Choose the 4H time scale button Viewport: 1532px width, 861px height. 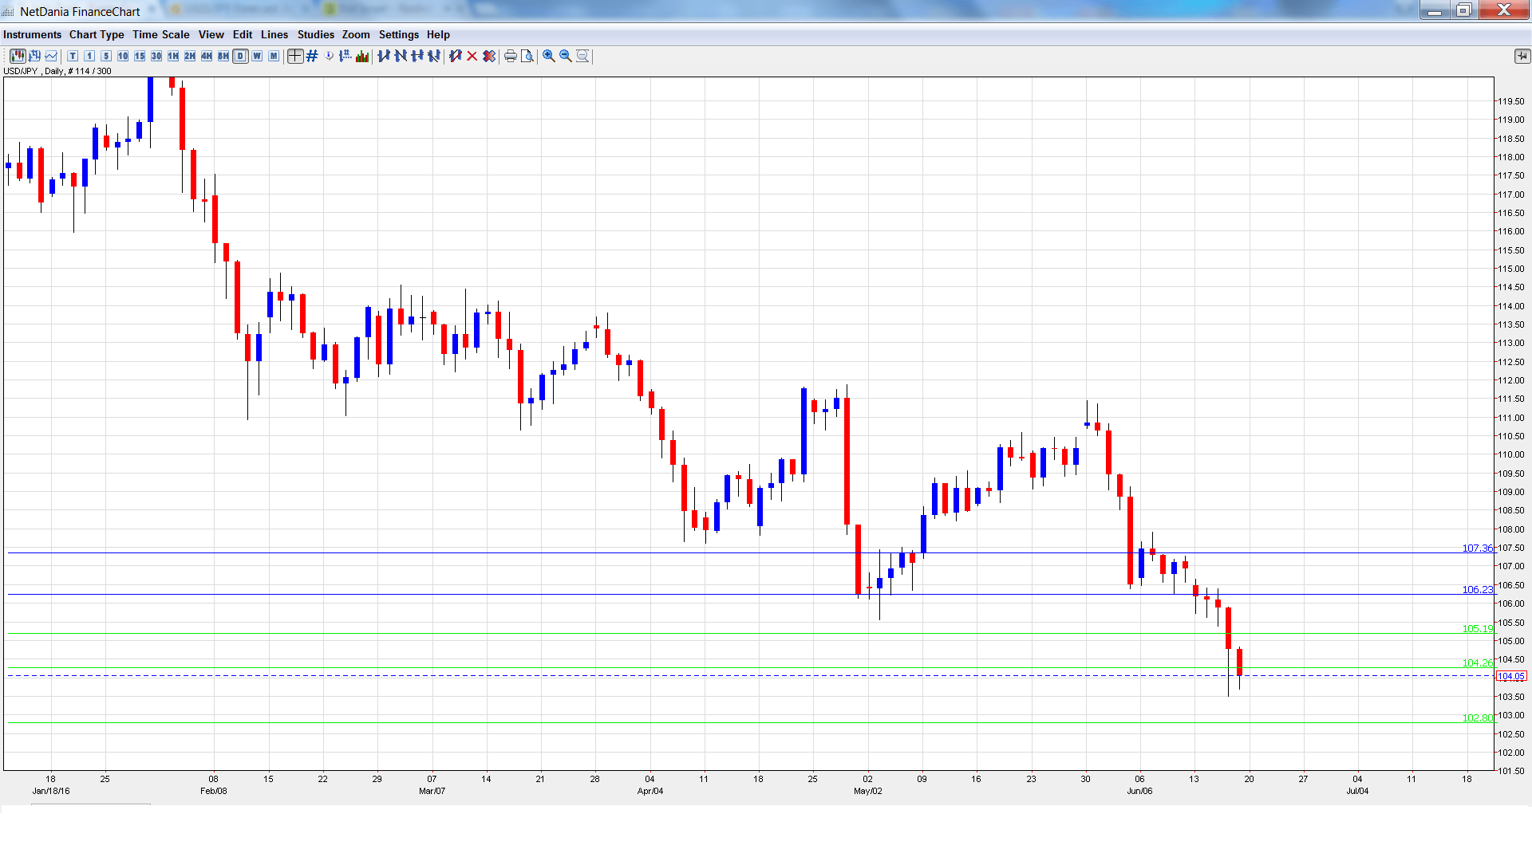point(207,56)
